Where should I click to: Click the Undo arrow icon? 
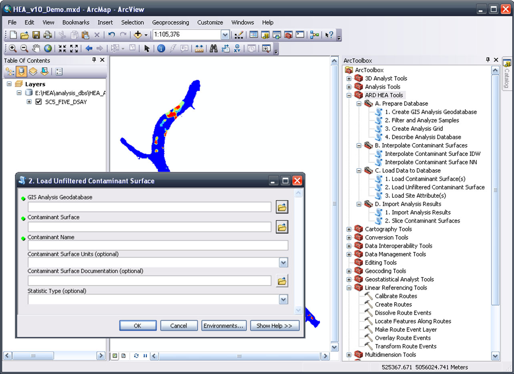pos(112,35)
